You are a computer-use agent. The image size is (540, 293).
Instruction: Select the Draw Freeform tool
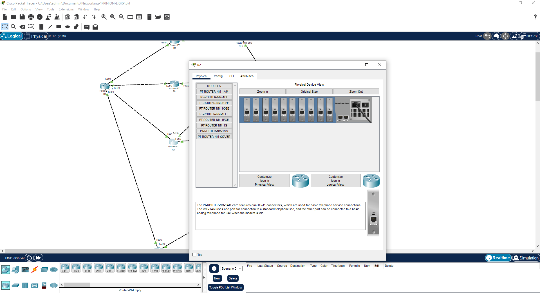[76, 27]
